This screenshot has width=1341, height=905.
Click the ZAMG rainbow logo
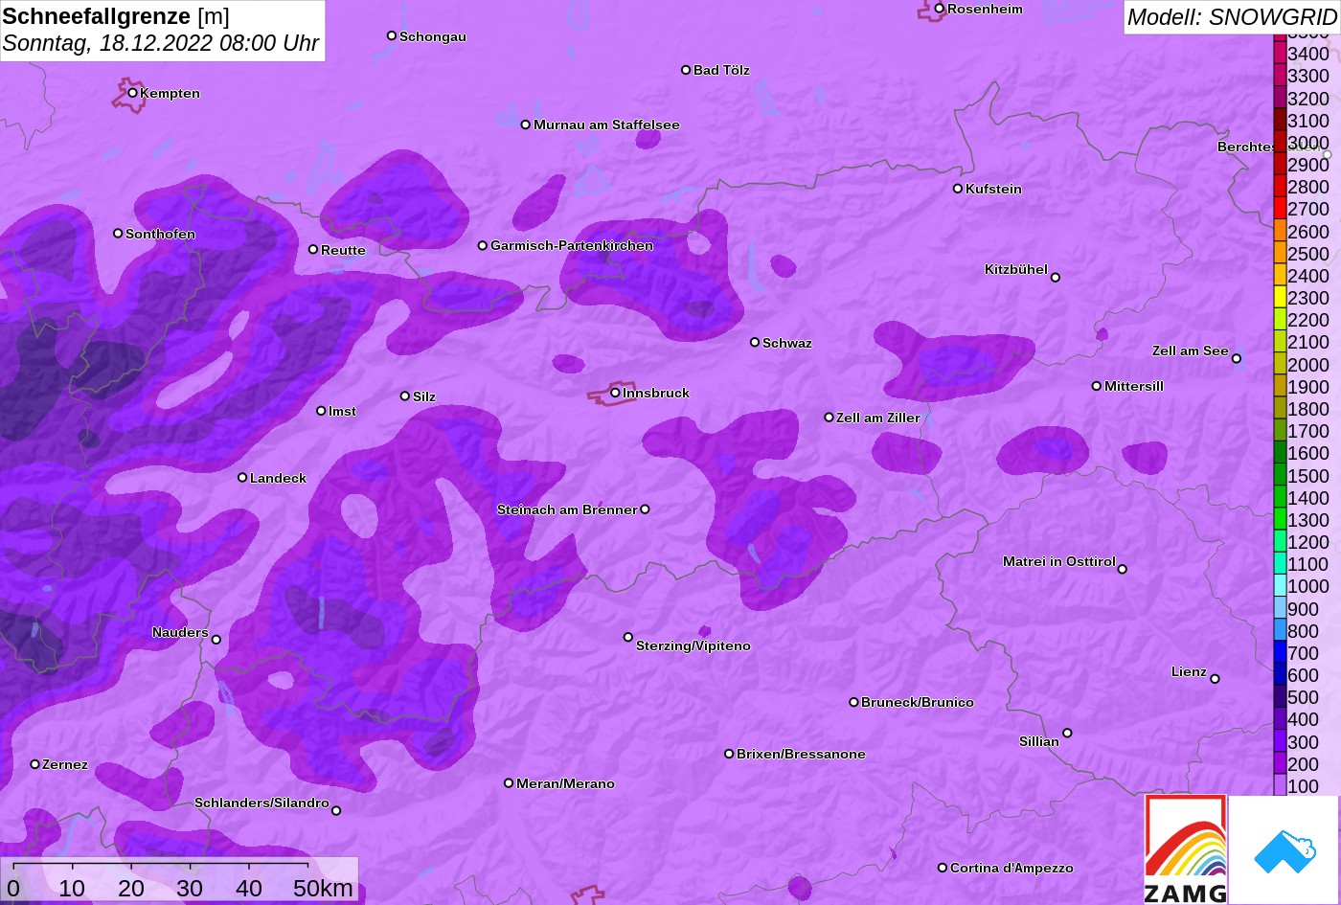point(1186,848)
